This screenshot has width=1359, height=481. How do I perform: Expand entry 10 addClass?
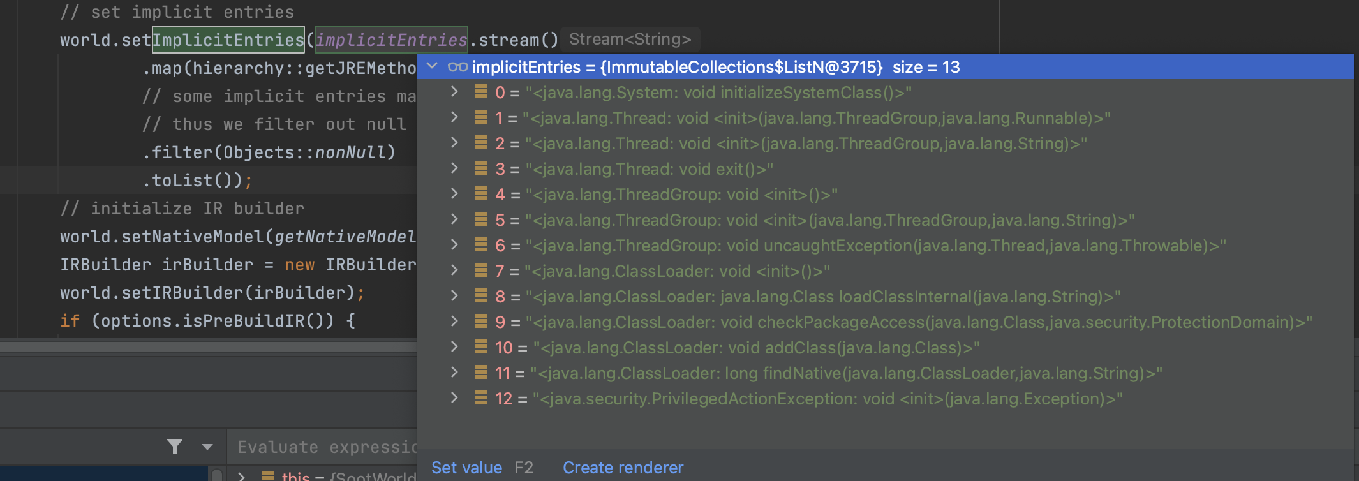point(454,347)
